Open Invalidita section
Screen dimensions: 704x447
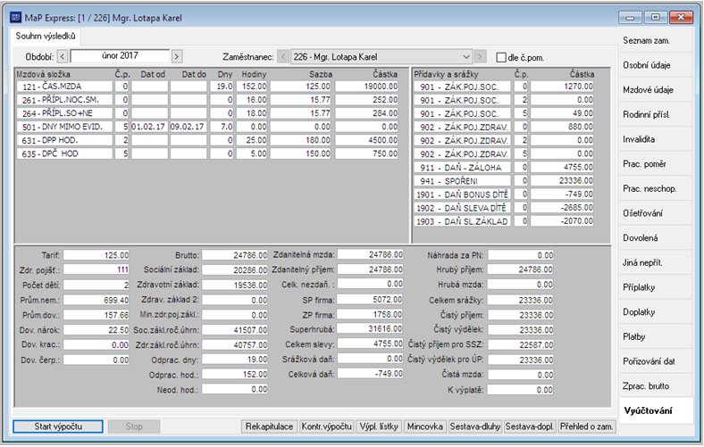tap(656, 139)
